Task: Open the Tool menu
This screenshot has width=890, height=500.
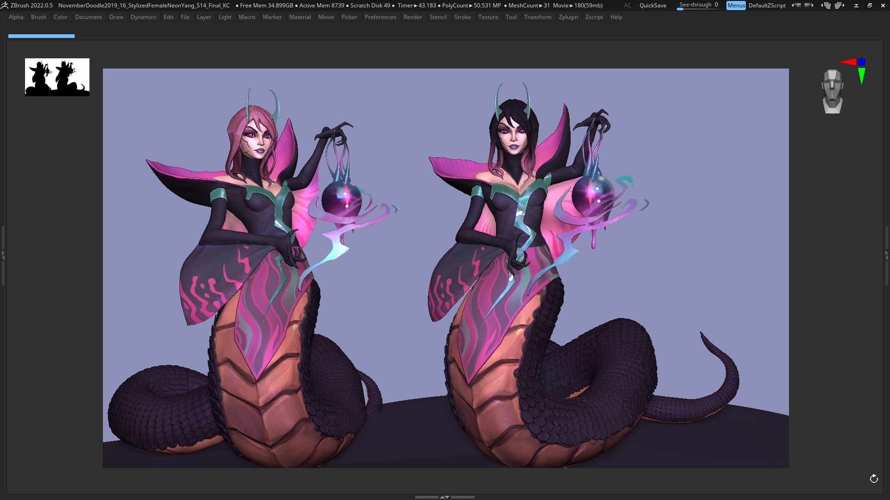Action: pos(511,17)
